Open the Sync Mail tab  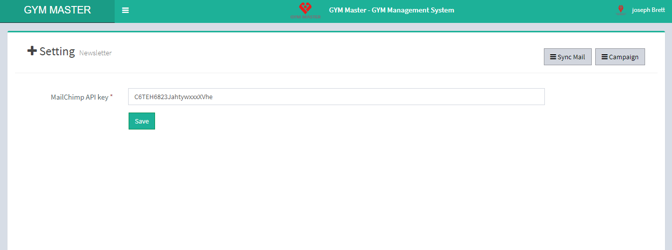(567, 57)
